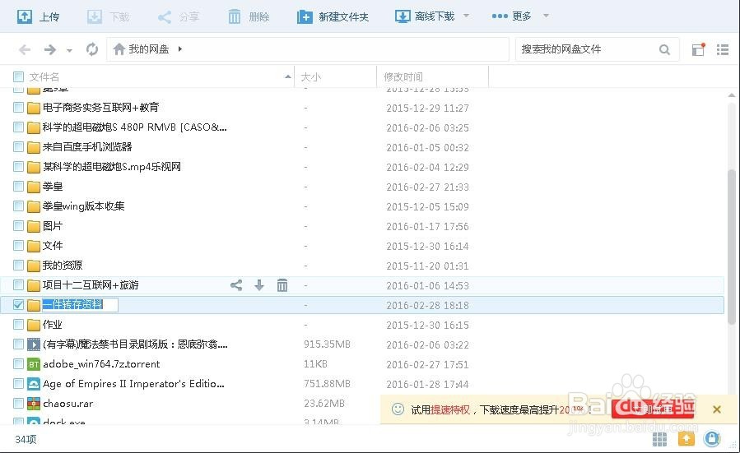Select the 作业 folder name
The width and height of the screenshot is (740, 453).
53,324
